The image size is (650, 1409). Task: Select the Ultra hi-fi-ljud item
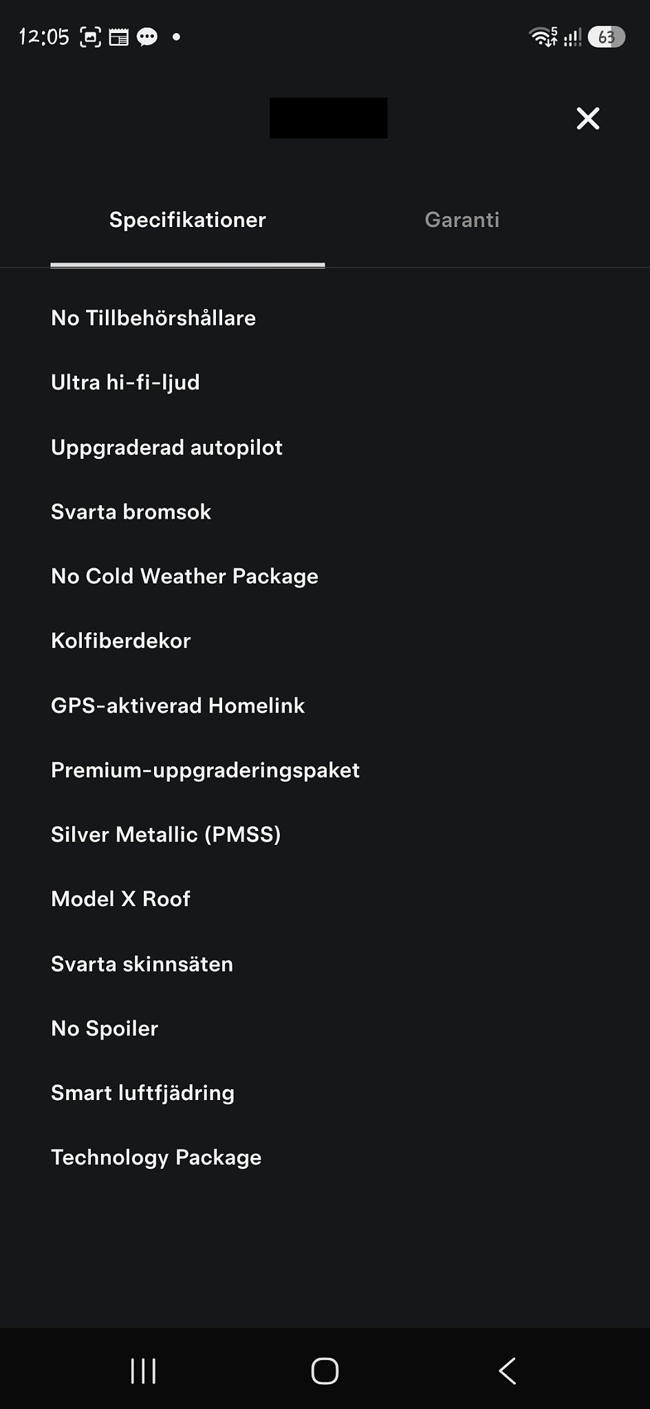click(x=125, y=383)
